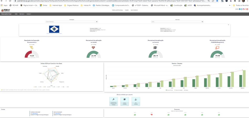Close the municipality info card
This screenshot has height=118, width=249.
click(x=228, y=25)
